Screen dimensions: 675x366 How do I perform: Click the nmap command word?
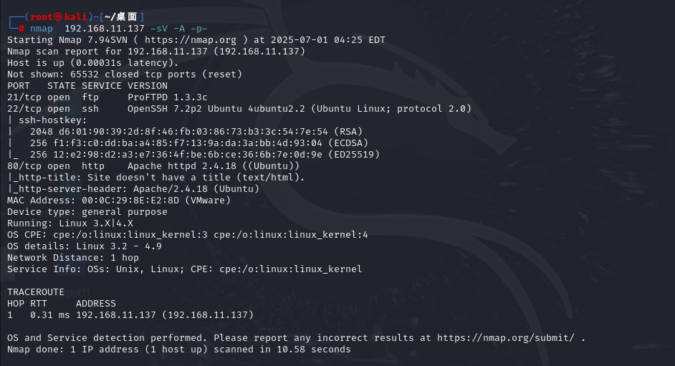[x=42, y=28]
